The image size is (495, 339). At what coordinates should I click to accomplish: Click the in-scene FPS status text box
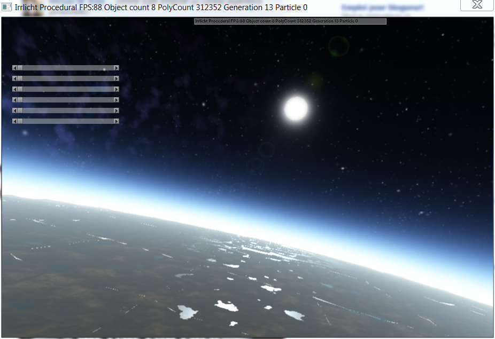[x=290, y=21]
